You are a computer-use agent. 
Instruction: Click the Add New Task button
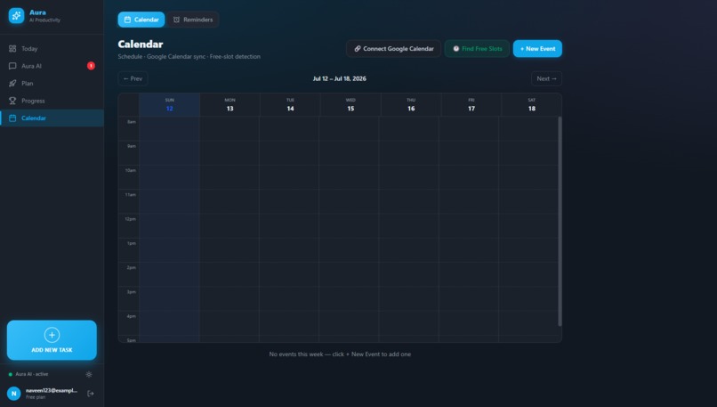[x=52, y=340]
